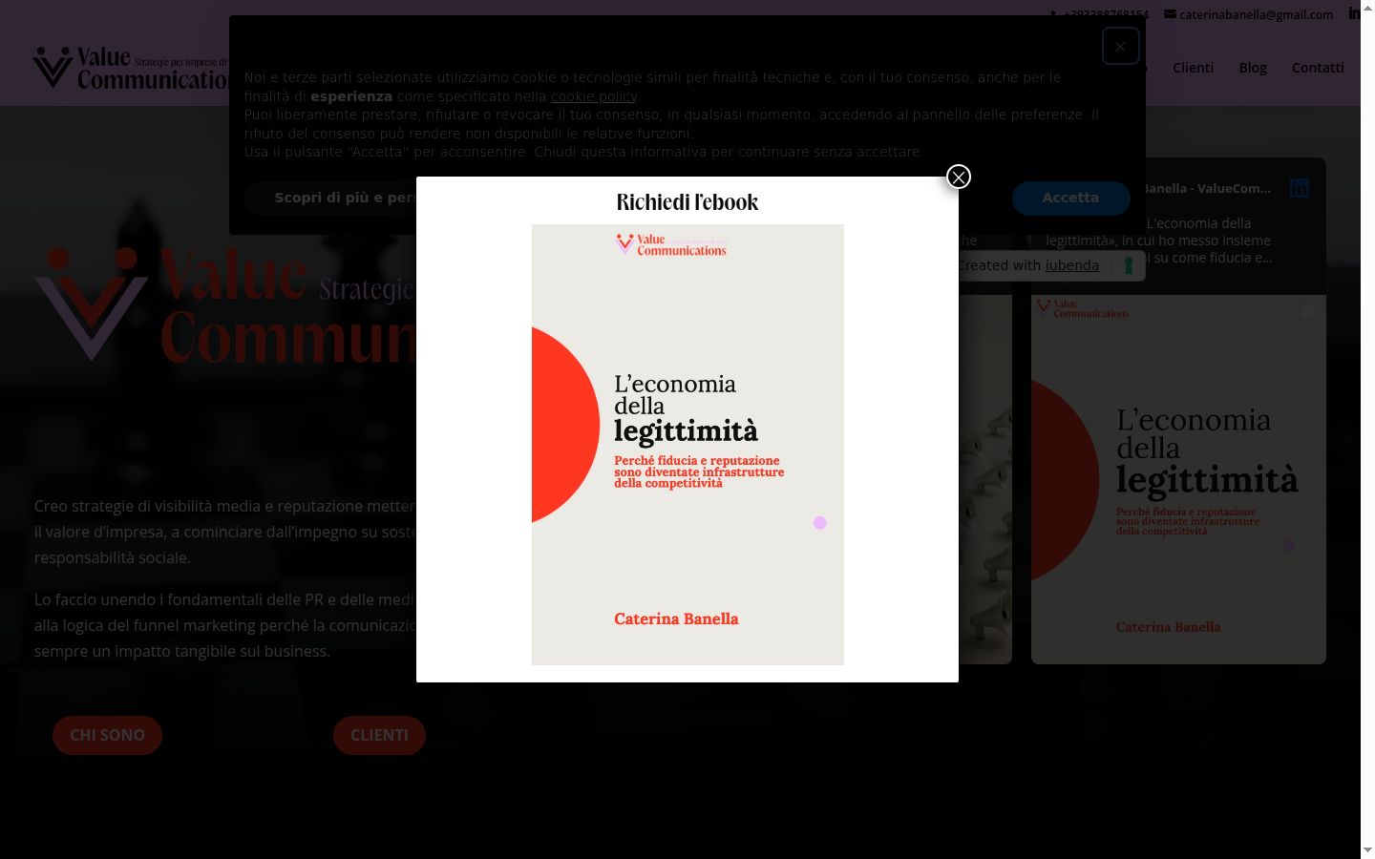This screenshot has height=859, width=1375.
Task: Click the LinkedIn logo on the post card
Action: click(1299, 188)
